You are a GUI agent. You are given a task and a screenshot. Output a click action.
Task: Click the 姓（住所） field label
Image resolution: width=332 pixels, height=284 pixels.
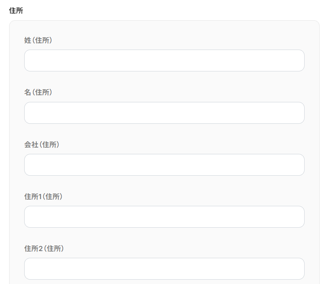tap(38, 40)
